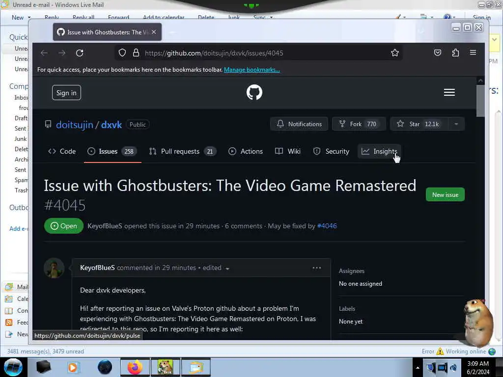Open the dxvk repository link
This screenshot has width=503, height=377.
coord(112,125)
